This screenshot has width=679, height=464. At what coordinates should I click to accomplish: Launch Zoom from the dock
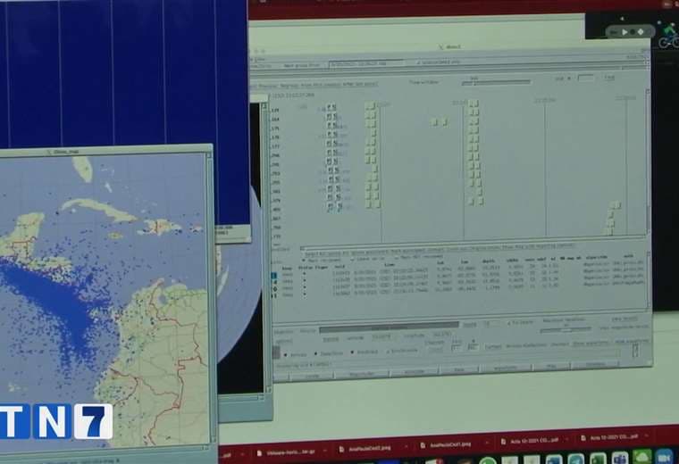coord(664,458)
